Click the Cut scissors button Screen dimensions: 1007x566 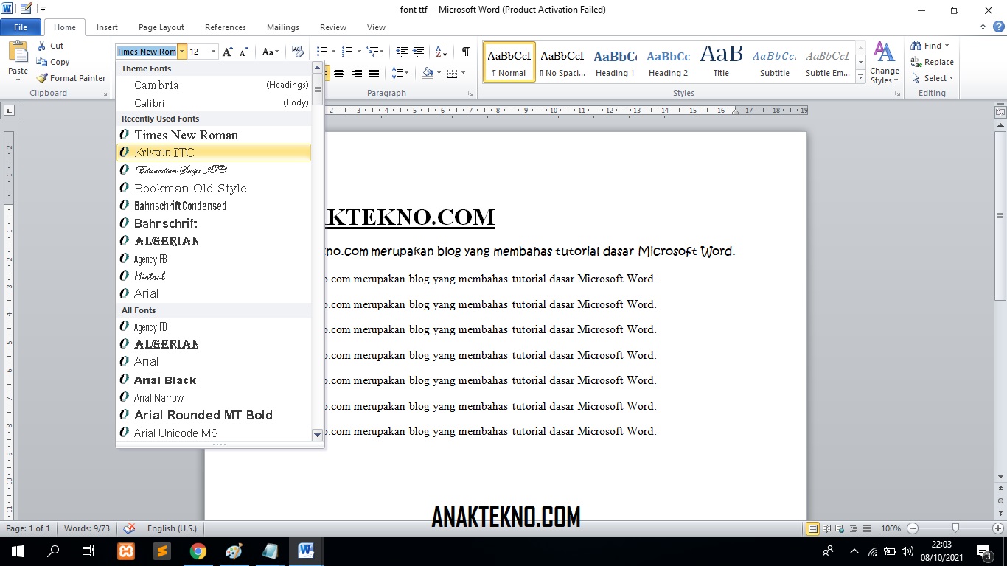[x=51, y=46]
